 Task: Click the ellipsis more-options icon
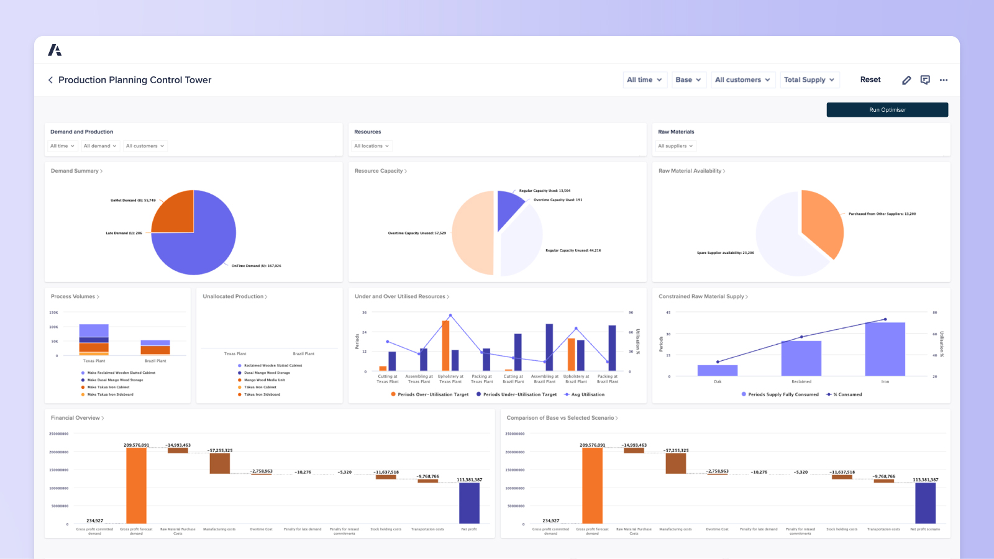(x=944, y=80)
